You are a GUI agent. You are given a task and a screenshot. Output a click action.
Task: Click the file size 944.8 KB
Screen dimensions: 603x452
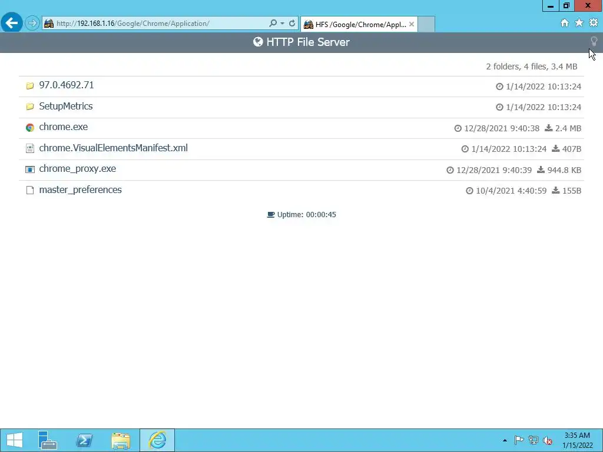[x=564, y=170]
